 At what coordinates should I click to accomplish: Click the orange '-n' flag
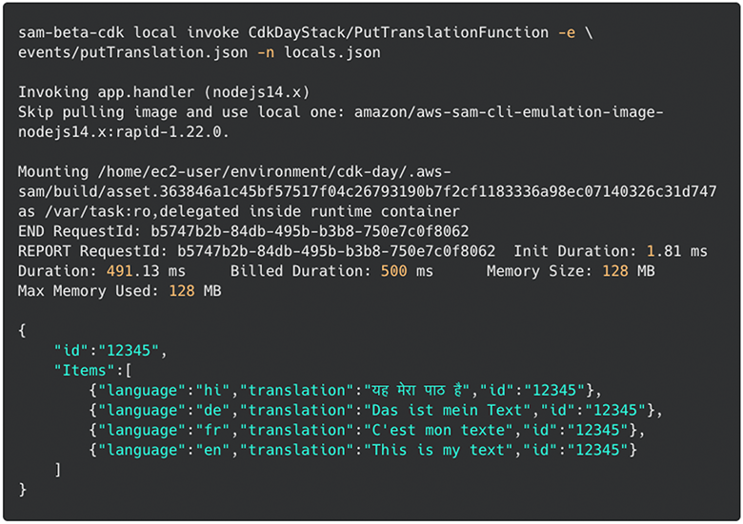(266, 52)
